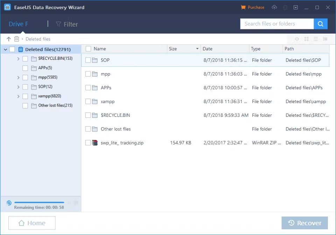Click the scanning spinner icon near the progress bar
336x235 pixels.
9,203
